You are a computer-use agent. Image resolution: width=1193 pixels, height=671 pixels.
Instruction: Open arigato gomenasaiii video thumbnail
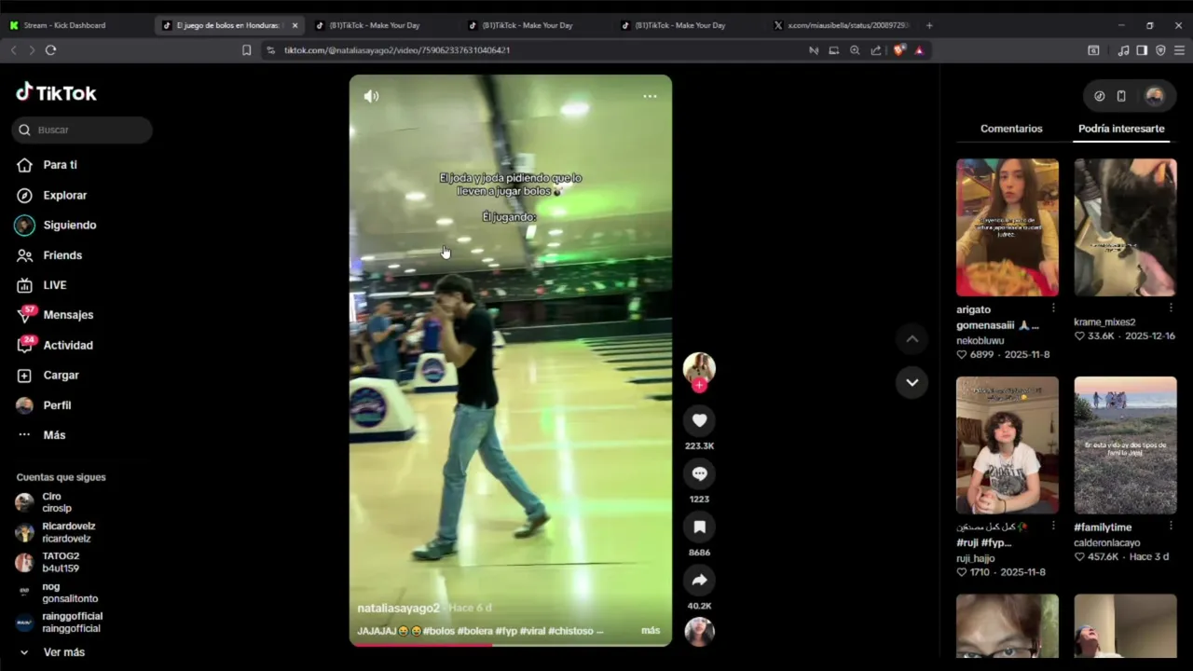1008,227
